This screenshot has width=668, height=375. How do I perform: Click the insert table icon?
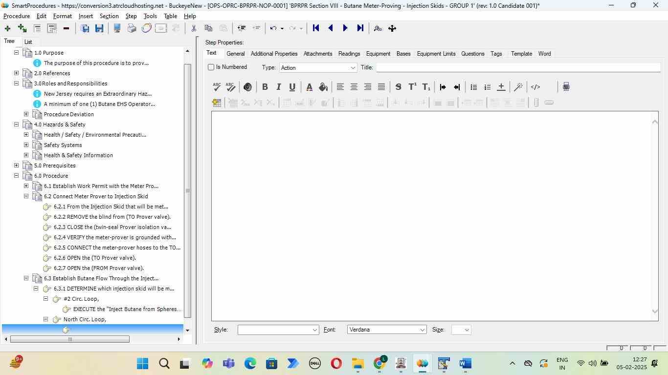(x=217, y=103)
